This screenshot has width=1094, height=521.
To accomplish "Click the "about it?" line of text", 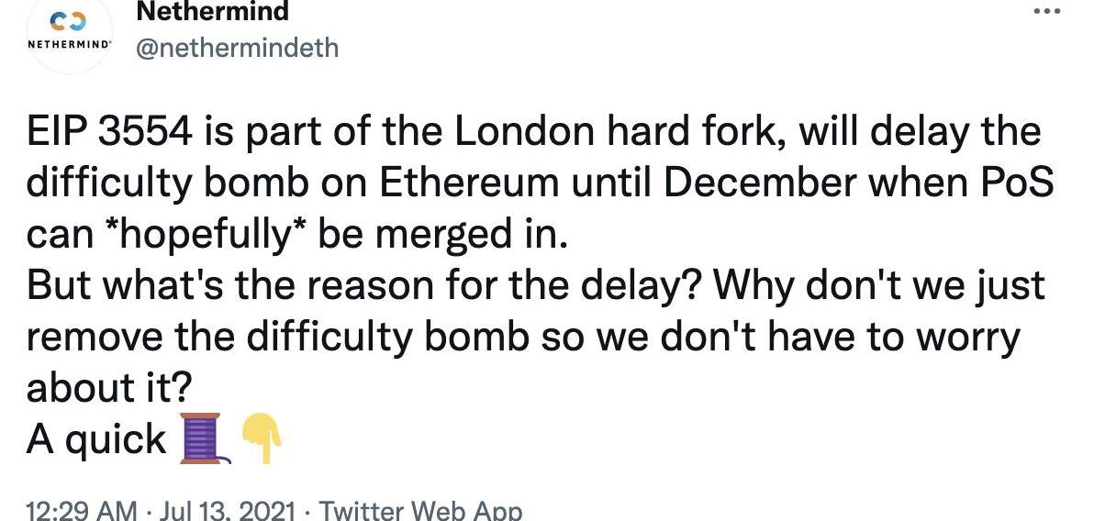I will (108, 388).
